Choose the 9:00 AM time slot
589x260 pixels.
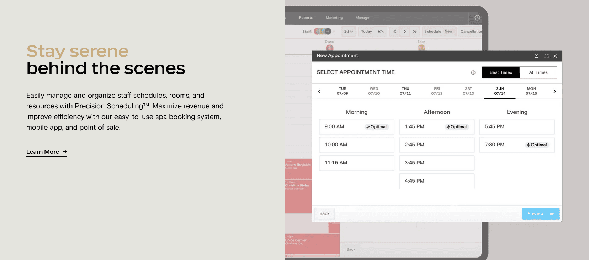(x=357, y=127)
